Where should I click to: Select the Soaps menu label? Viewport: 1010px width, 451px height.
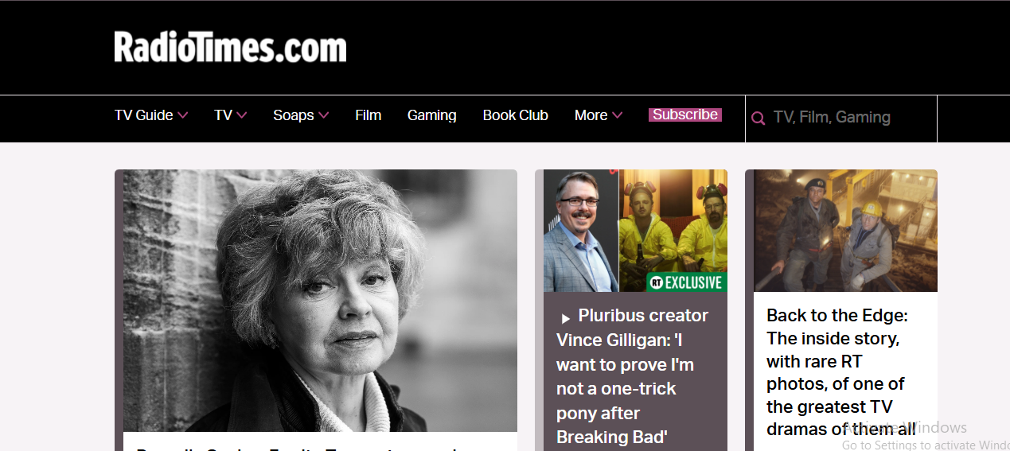tap(294, 115)
